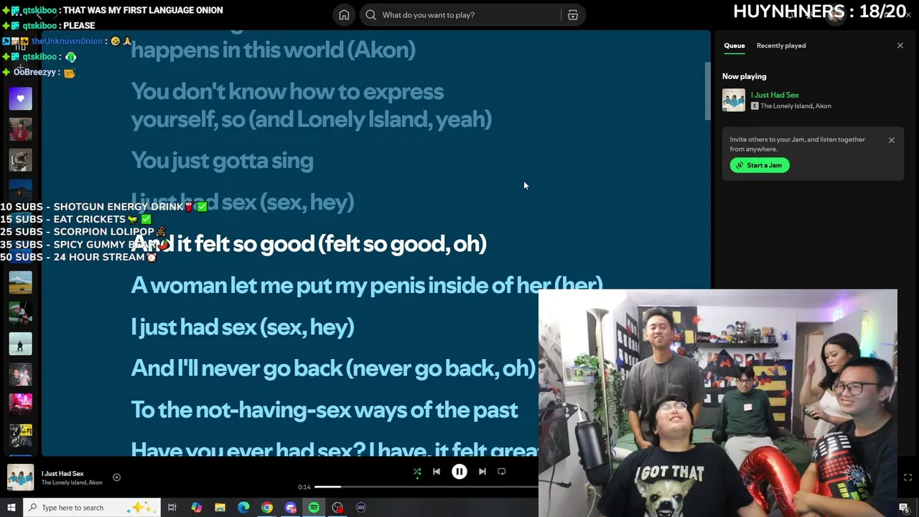The height and width of the screenshot is (517, 919).
Task: Pause the current song
Action: pyautogui.click(x=459, y=472)
